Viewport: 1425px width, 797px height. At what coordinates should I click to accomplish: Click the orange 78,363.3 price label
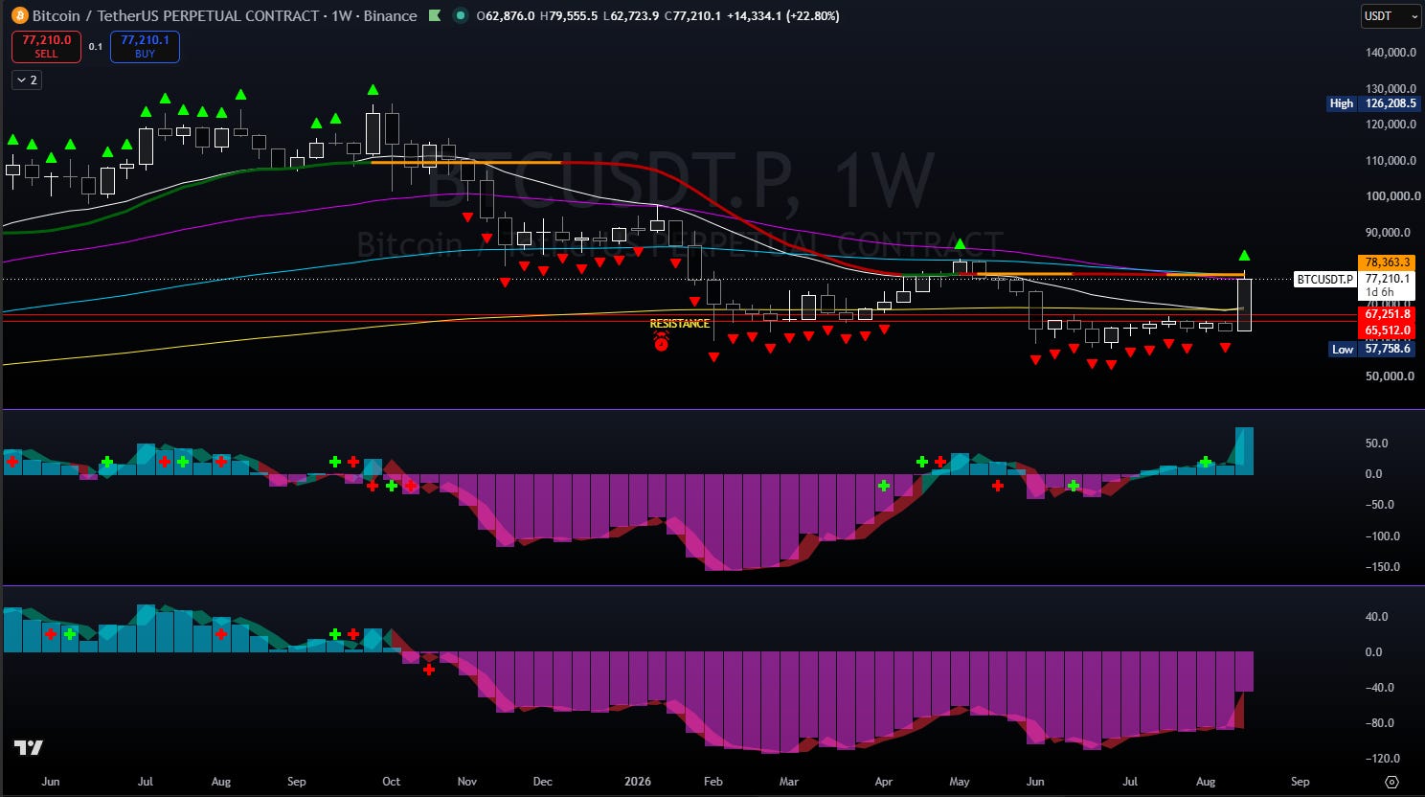1388,262
